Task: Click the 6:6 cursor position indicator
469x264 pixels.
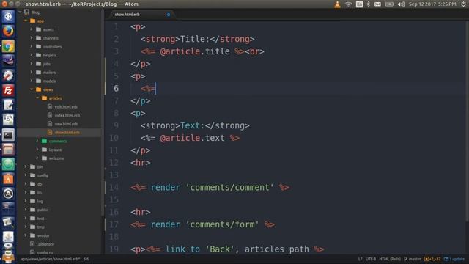Action: (86, 259)
